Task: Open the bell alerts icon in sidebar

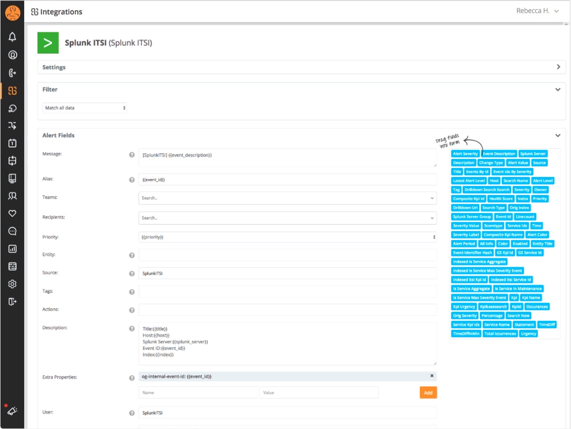Action: tap(12, 37)
